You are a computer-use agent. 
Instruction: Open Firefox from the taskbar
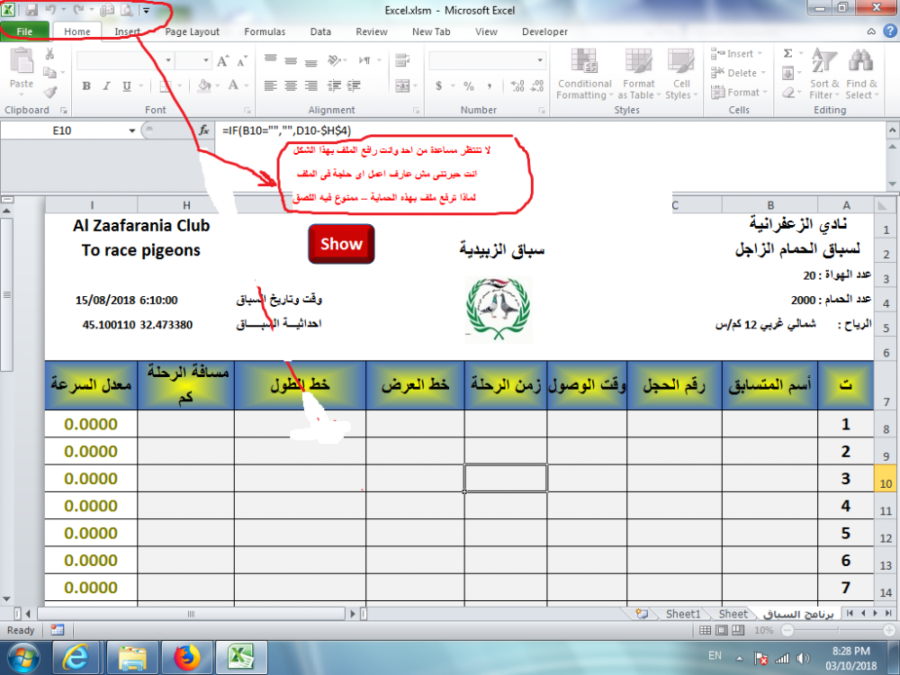(186, 657)
